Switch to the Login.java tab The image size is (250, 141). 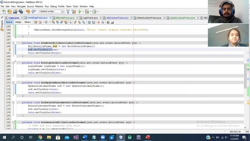14,18
